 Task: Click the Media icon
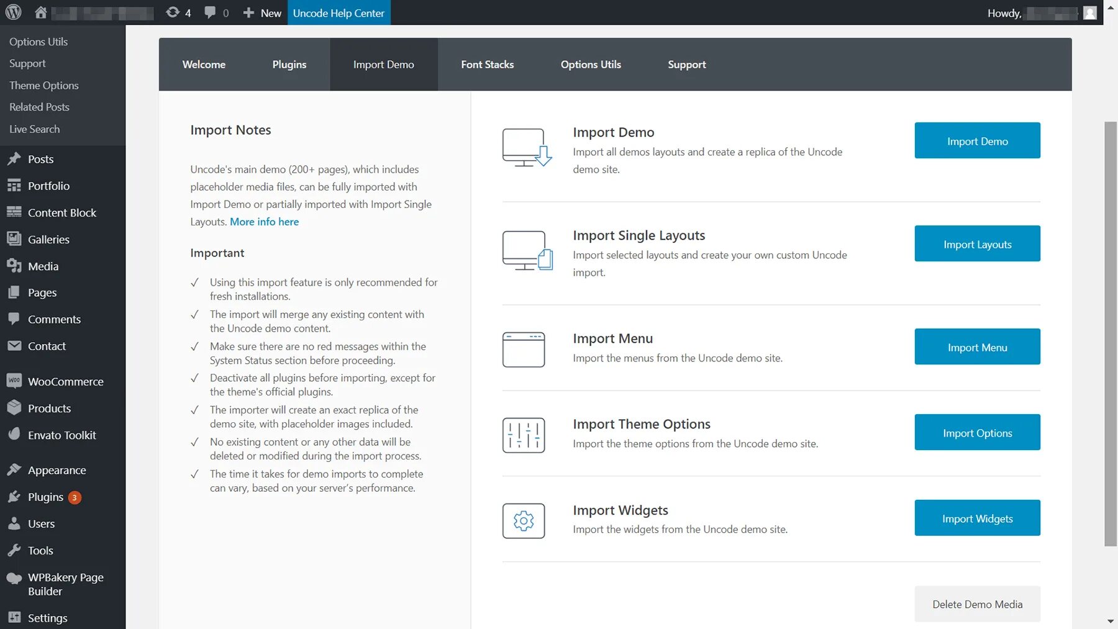[14, 266]
